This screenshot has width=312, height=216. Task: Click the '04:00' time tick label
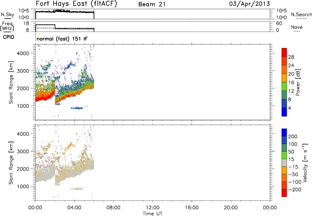[74, 208]
